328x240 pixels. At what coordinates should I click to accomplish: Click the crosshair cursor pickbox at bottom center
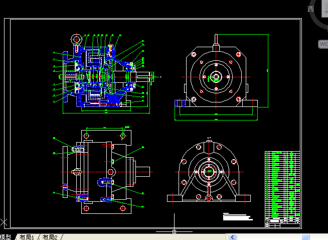(174, 231)
